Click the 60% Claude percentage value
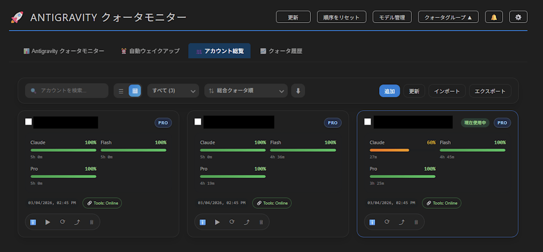543x252 pixels. [431, 143]
